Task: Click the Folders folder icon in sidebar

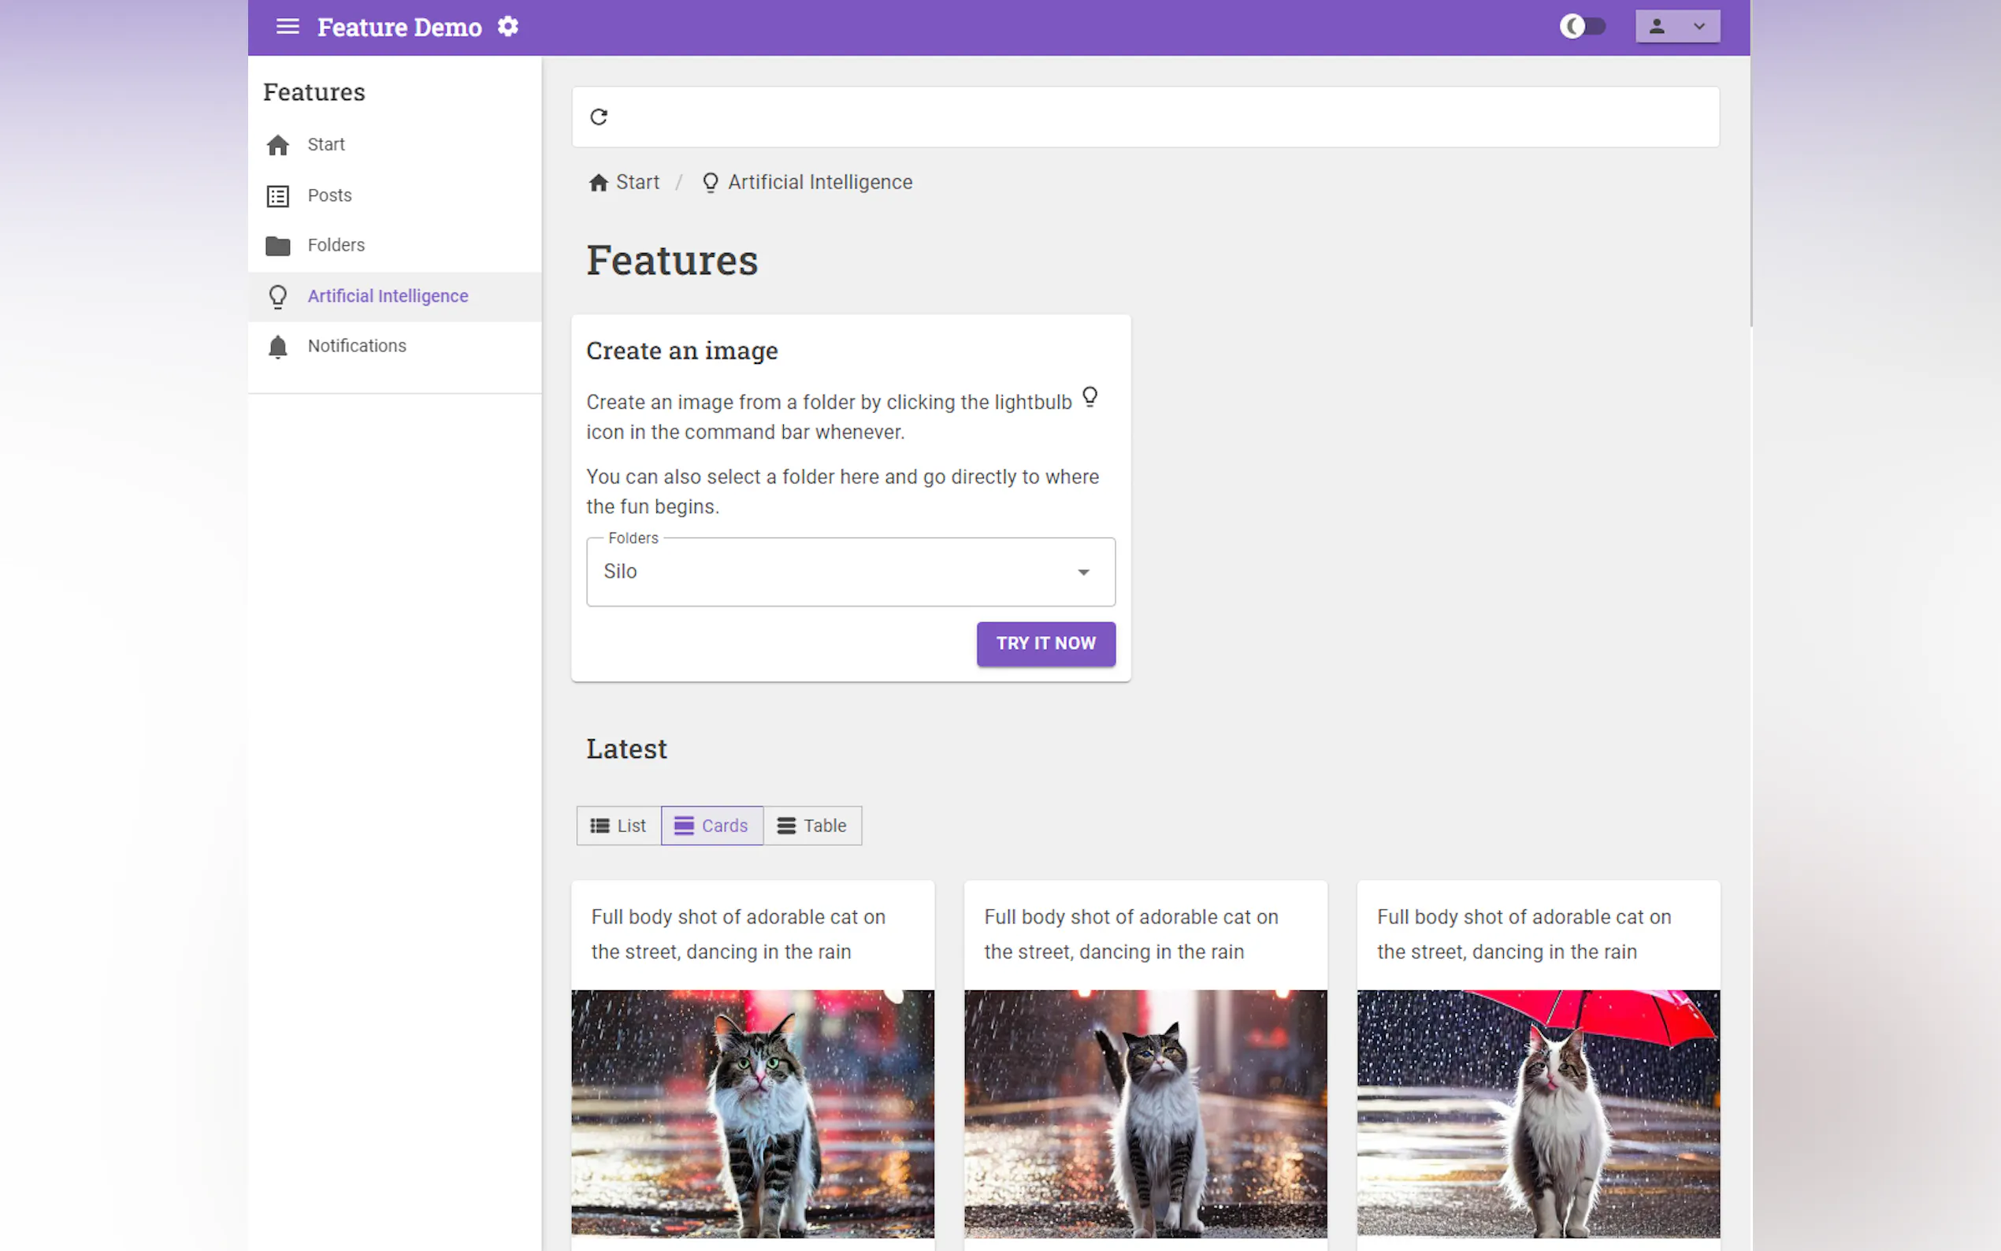Action: point(278,246)
